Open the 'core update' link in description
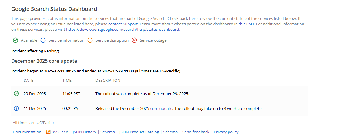345x140 pixels. click(x=161, y=108)
